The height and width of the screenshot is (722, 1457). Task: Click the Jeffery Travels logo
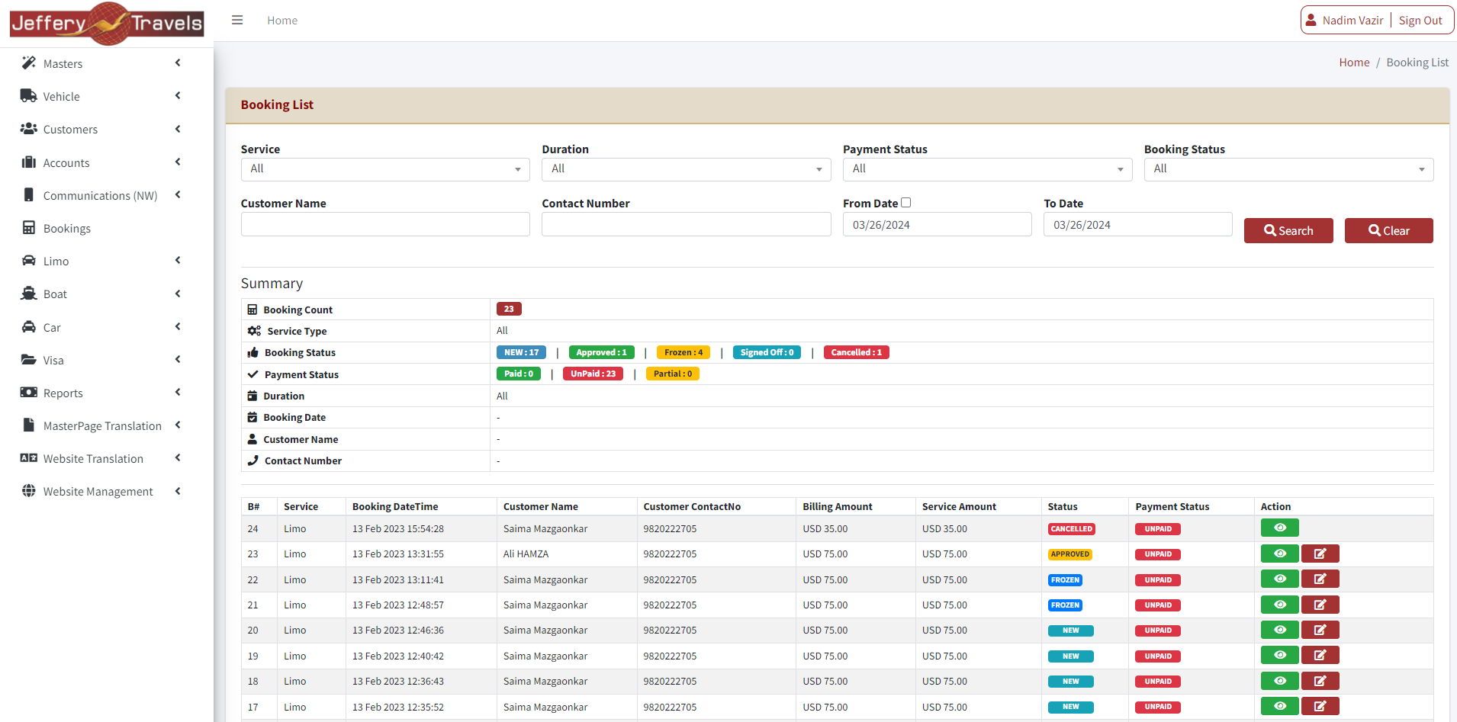click(x=107, y=24)
